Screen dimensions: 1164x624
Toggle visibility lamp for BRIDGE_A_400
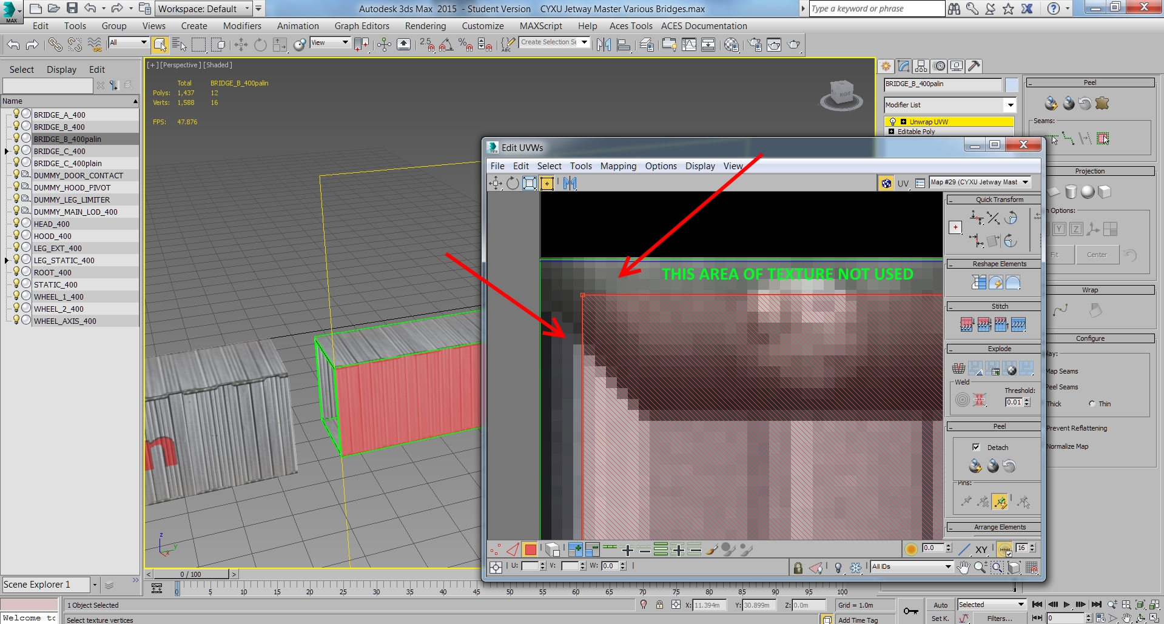(x=16, y=113)
